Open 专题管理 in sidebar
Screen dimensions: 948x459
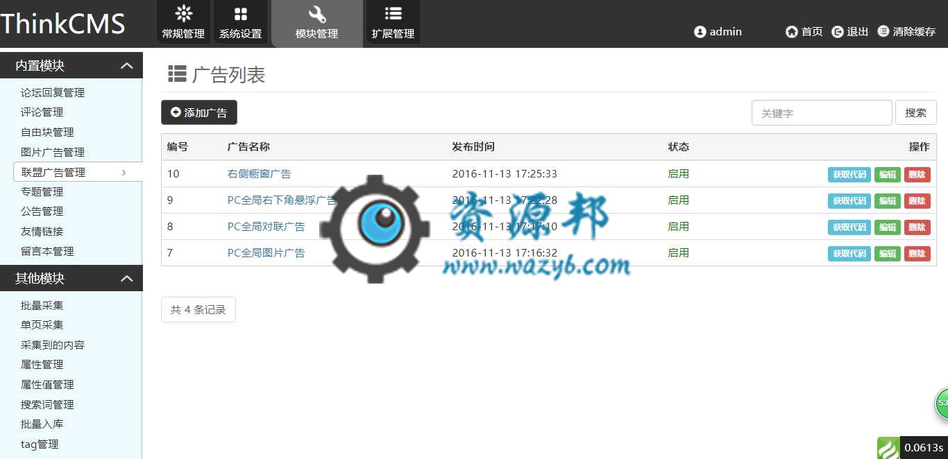tap(42, 192)
